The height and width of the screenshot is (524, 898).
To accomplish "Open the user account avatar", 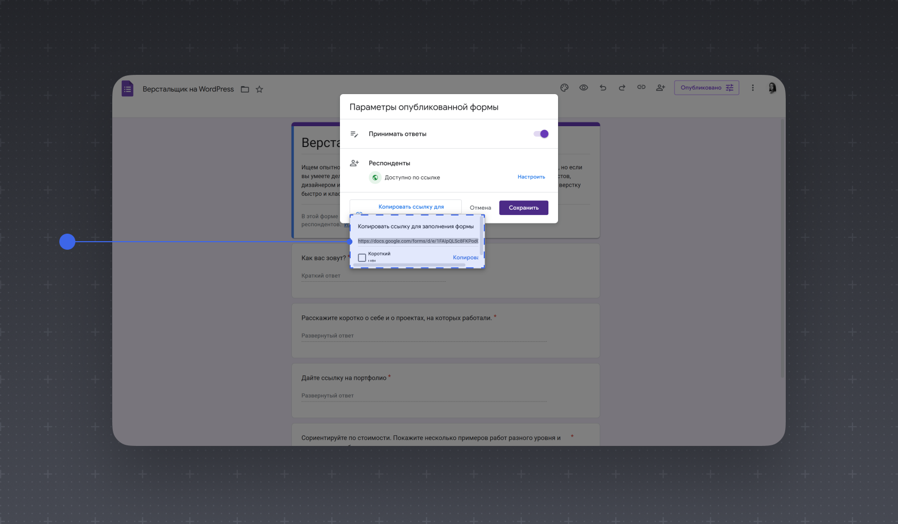I will [x=772, y=88].
